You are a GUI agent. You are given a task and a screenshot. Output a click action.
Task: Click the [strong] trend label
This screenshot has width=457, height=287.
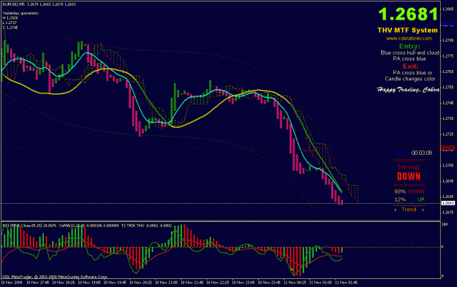click(x=409, y=167)
